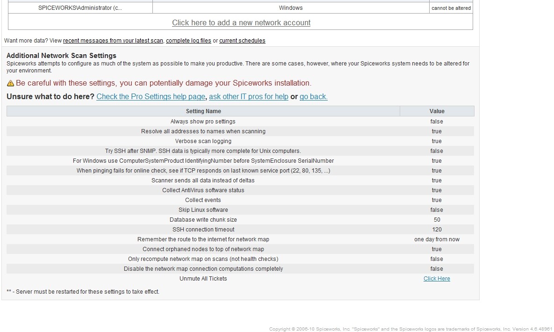
Task: Disable Verbose scan logging
Action: pos(436,141)
